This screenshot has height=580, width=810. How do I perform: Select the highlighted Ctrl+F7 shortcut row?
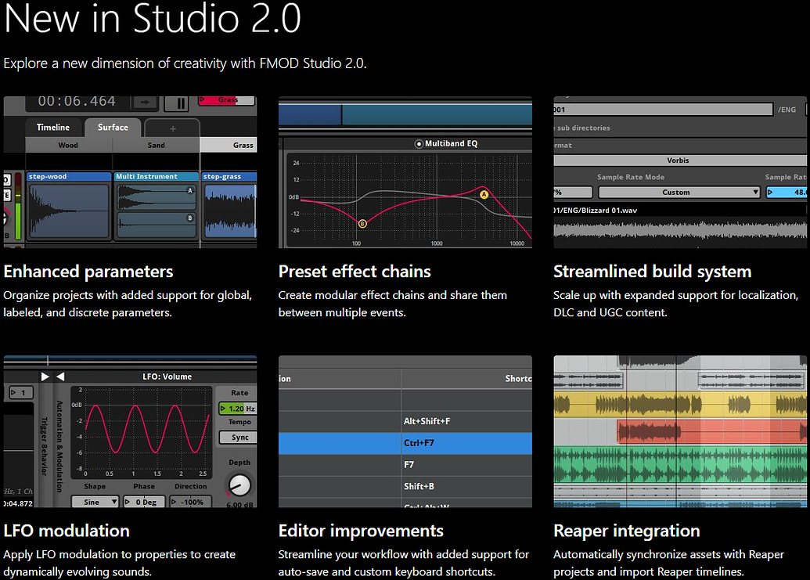point(405,443)
